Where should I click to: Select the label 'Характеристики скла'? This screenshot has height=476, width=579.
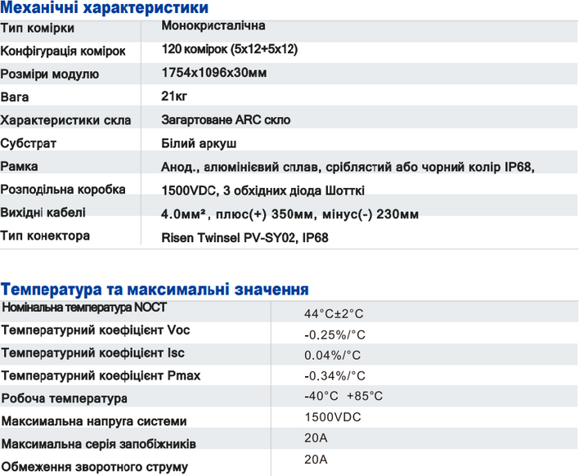coord(65,120)
